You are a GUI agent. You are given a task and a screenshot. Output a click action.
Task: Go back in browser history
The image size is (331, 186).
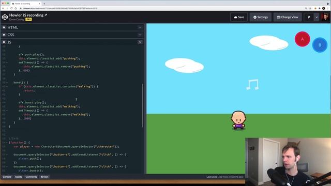[x=3, y=8]
